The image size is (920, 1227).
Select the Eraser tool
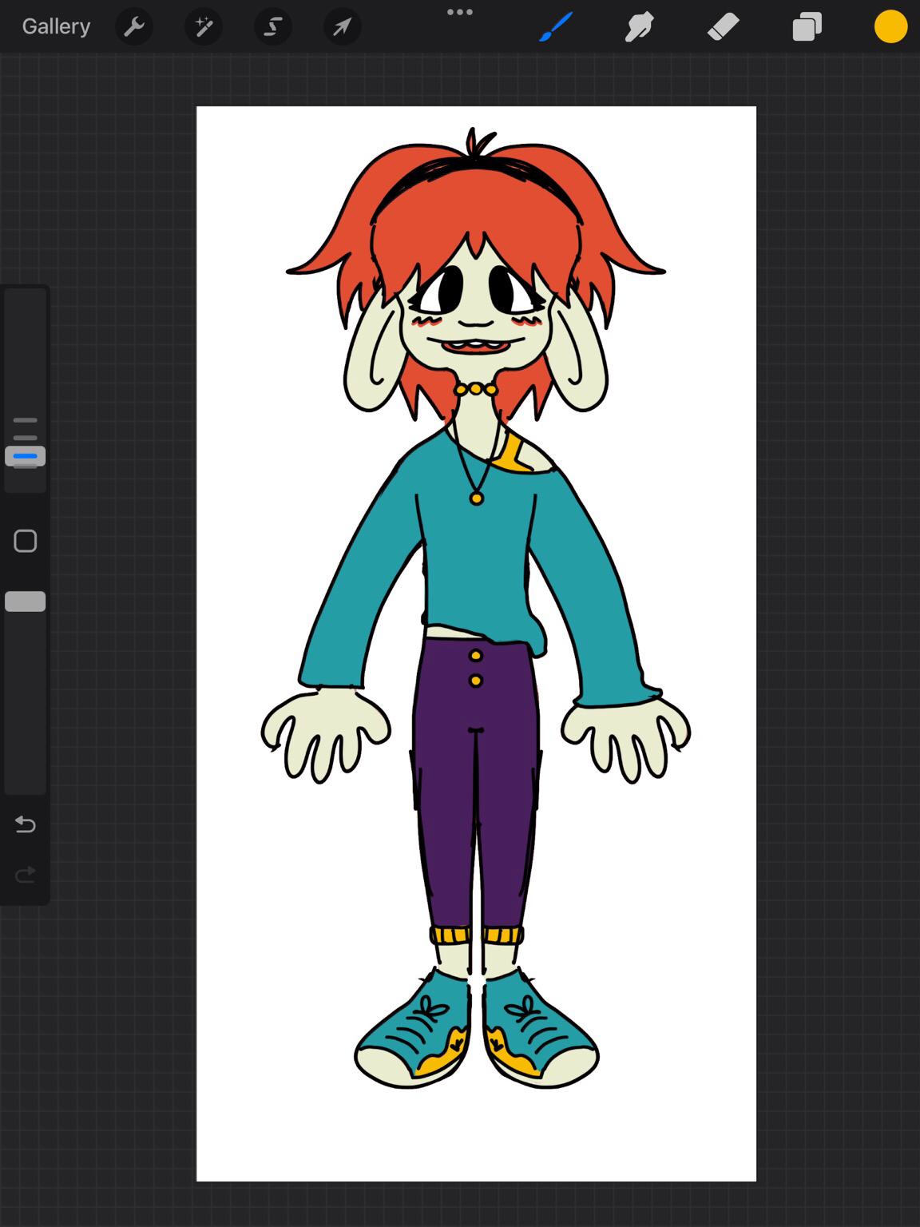(x=724, y=27)
